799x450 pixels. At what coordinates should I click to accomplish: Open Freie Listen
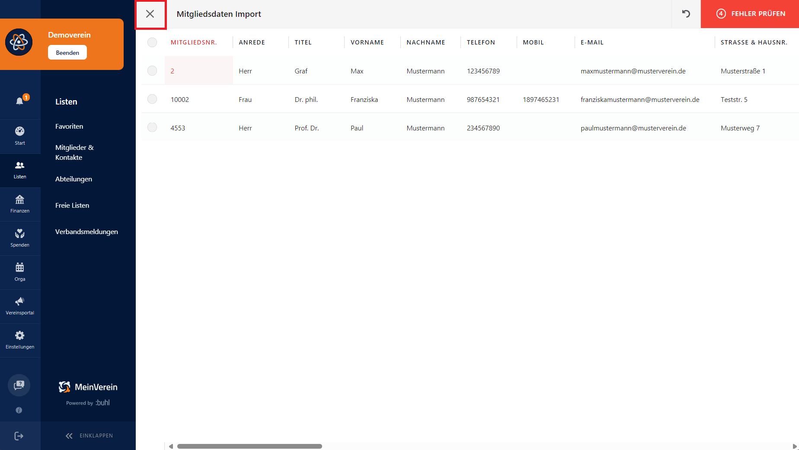72,205
